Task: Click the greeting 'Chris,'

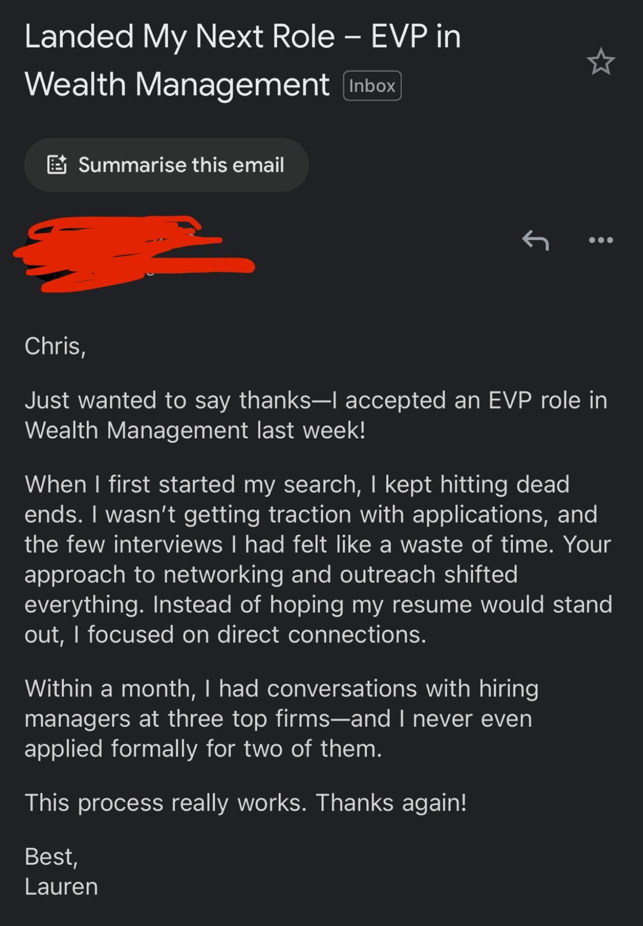Action: [x=55, y=346]
